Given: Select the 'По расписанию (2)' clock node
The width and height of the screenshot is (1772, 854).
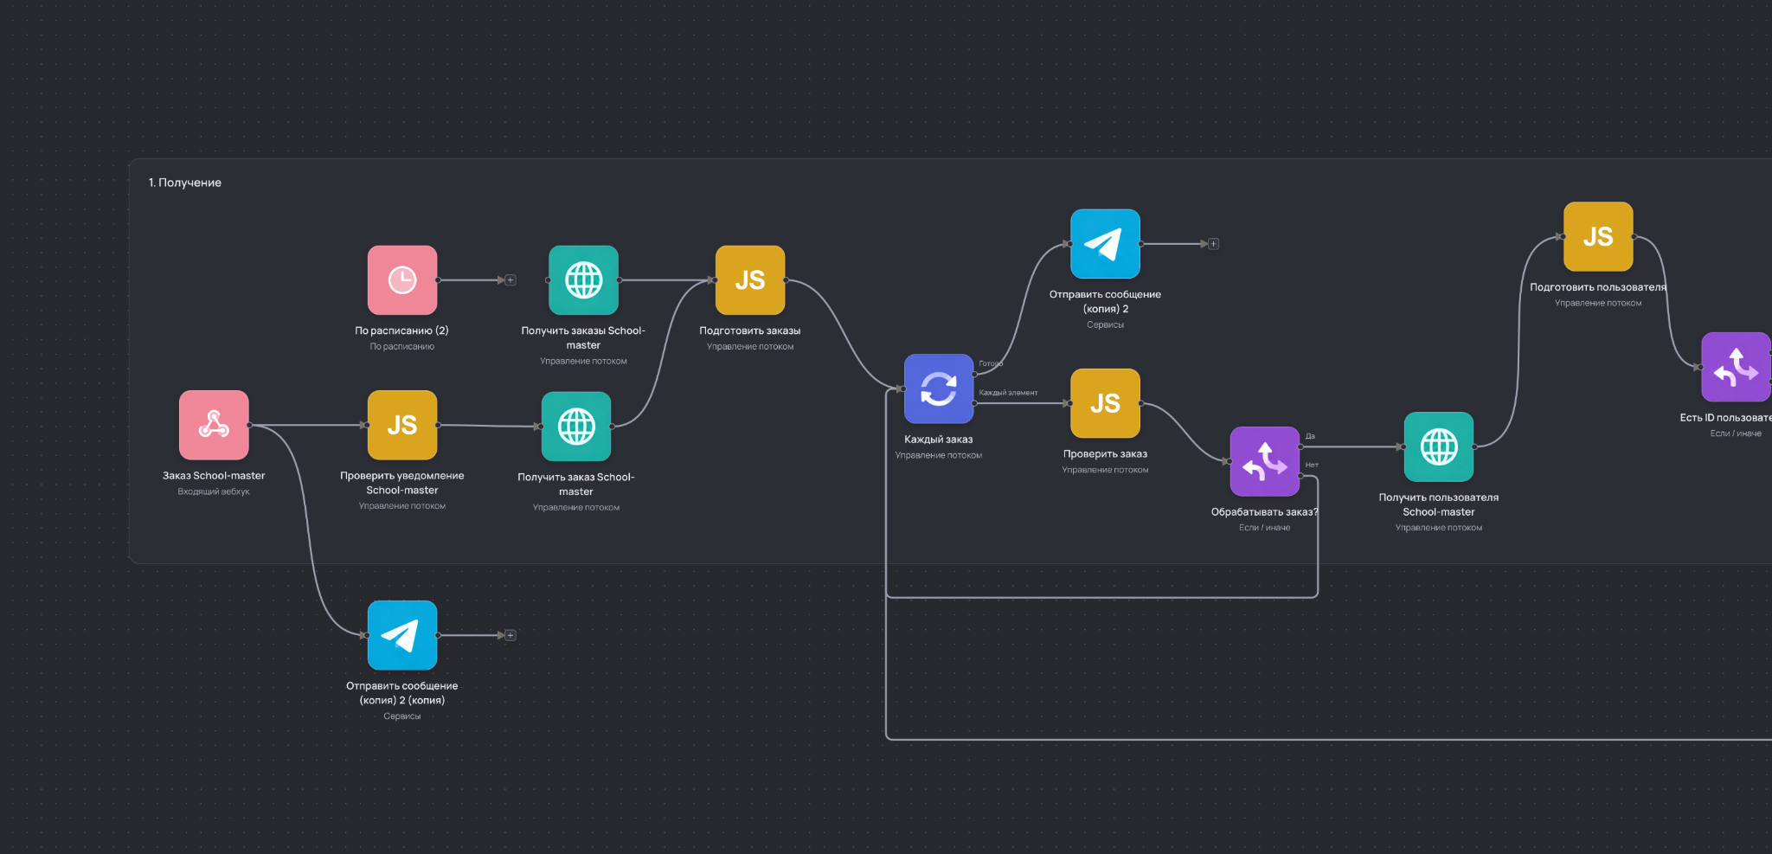Looking at the screenshot, I should pyautogui.click(x=402, y=280).
